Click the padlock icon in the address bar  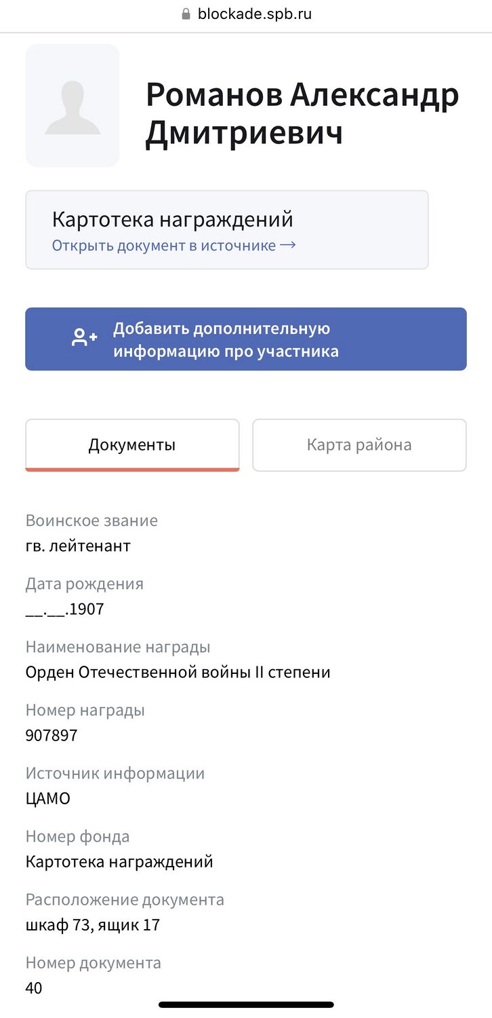click(186, 14)
